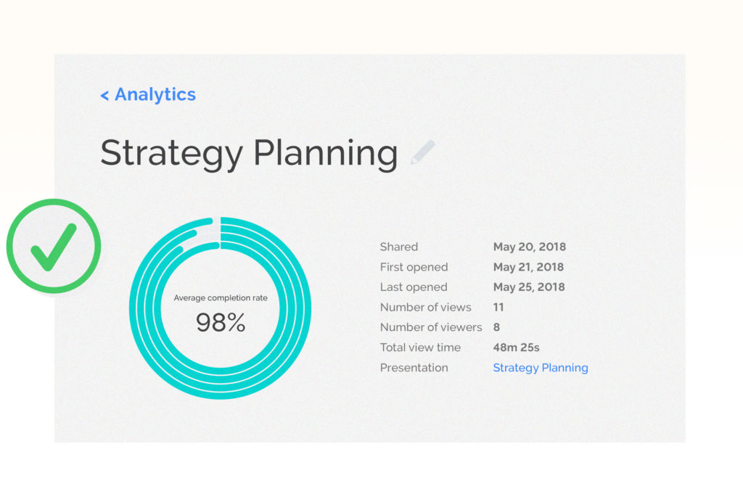Click the Last opened date May 25, 2018
The width and height of the screenshot is (743, 497).
click(529, 287)
